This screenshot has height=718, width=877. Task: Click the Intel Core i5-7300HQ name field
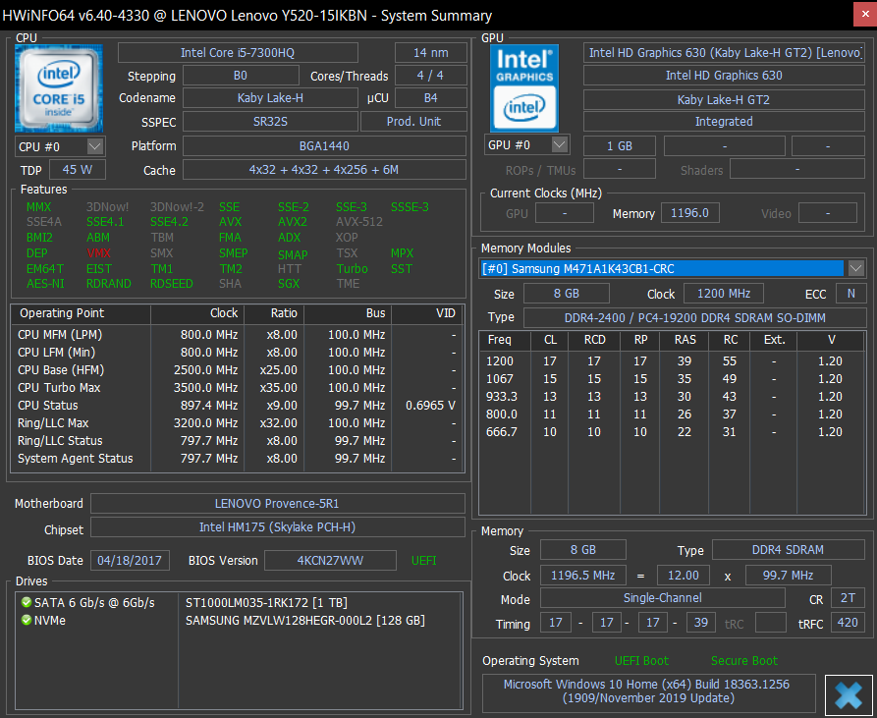238,53
